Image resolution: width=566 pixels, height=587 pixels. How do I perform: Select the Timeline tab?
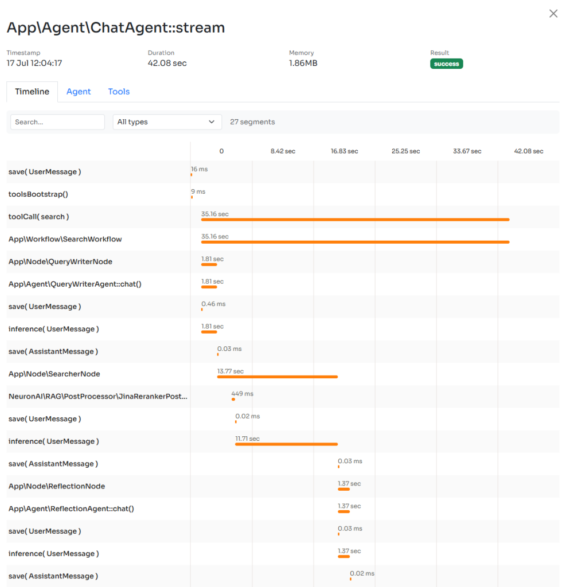tap(32, 91)
